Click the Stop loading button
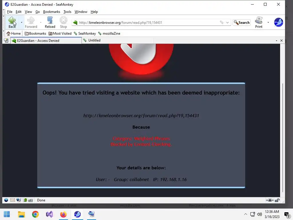Screen dimensions: 293x220 click(x=63, y=22)
